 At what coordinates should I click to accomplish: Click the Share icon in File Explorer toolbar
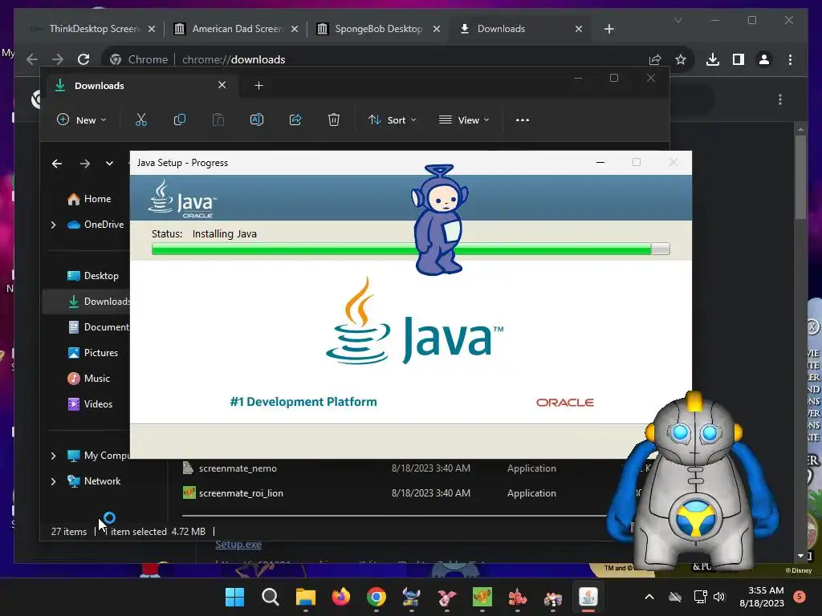coord(295,120)
